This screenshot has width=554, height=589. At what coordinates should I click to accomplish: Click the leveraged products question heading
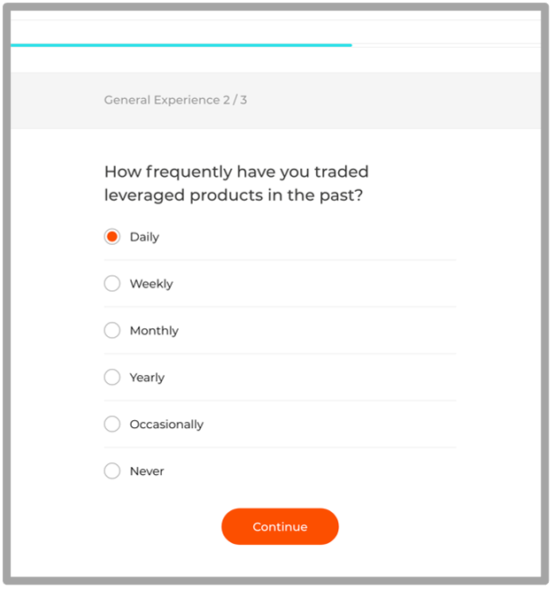point(236,183)
